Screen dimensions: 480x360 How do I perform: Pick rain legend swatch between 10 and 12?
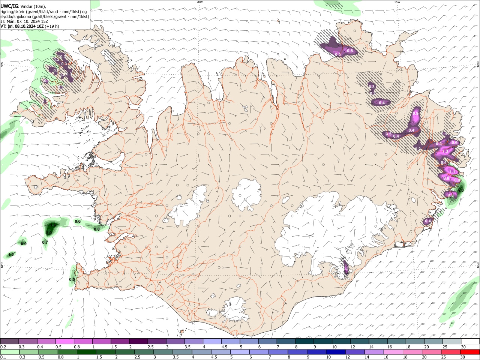pos(336,352)
